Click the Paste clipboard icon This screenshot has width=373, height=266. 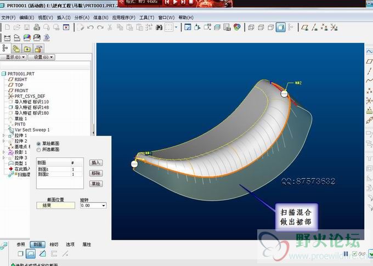click(x=129, y=27)
